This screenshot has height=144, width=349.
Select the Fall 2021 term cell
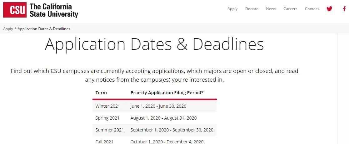point(104,142)
